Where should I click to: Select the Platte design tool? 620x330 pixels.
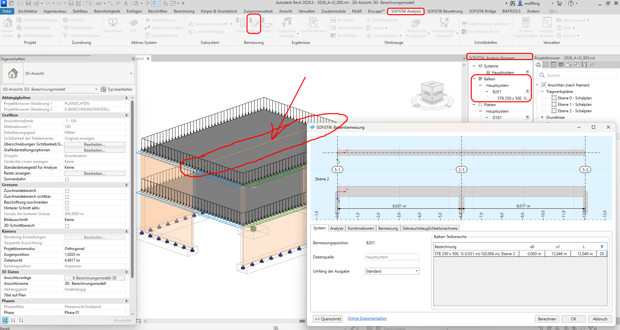(x=266, y=25)
